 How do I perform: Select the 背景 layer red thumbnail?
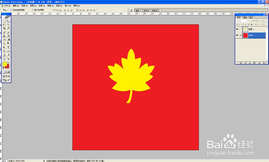pyautogui.click(x=245, y=36)
